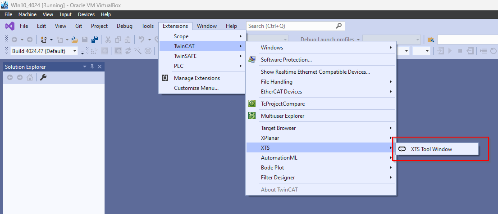Choose Multiuser Explorer menu entry

coord(321,116)
